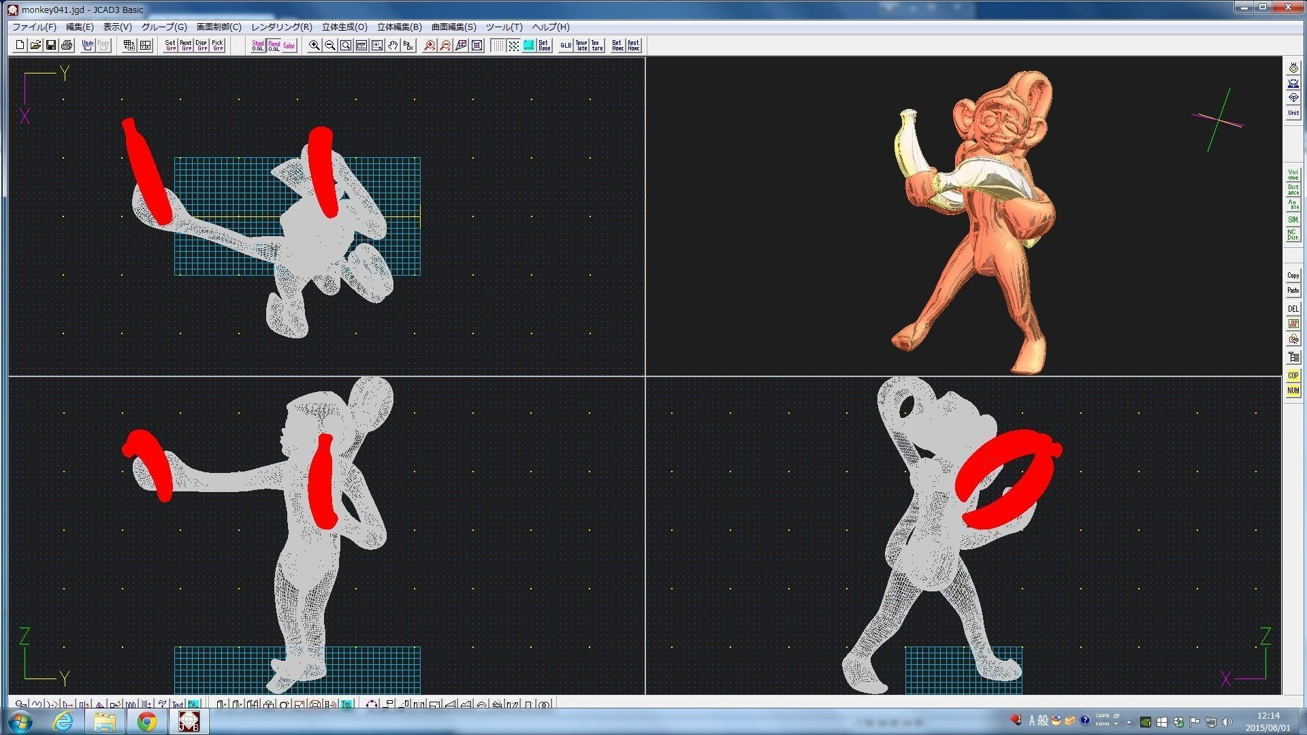1307x735 pixels.
Task: Open Google Chrome from the taskbar
Action: [147, 721]
